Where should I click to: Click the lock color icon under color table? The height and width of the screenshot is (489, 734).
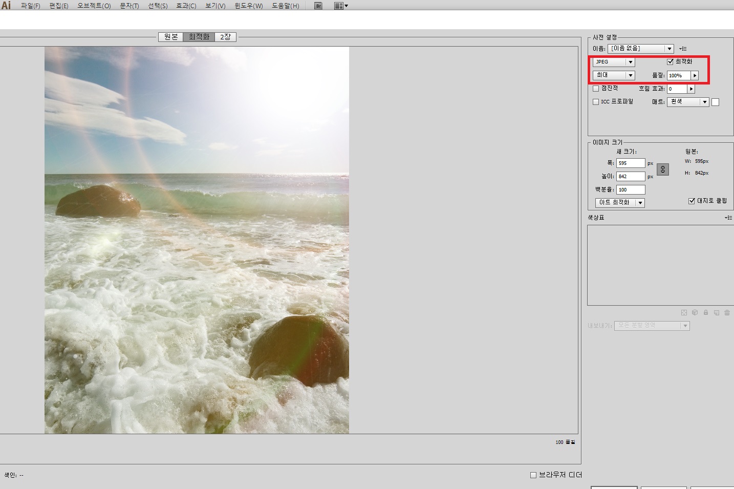coord(706,312)
